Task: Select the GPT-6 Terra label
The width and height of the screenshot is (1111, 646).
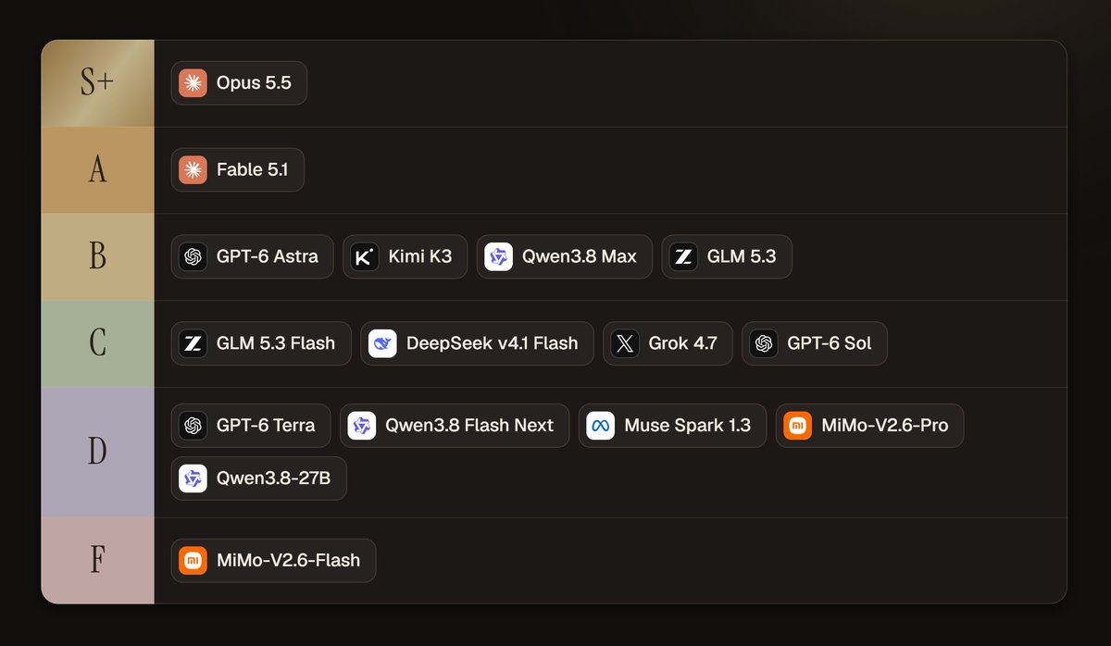Action: pyautogui.click(x=266, y=426)
